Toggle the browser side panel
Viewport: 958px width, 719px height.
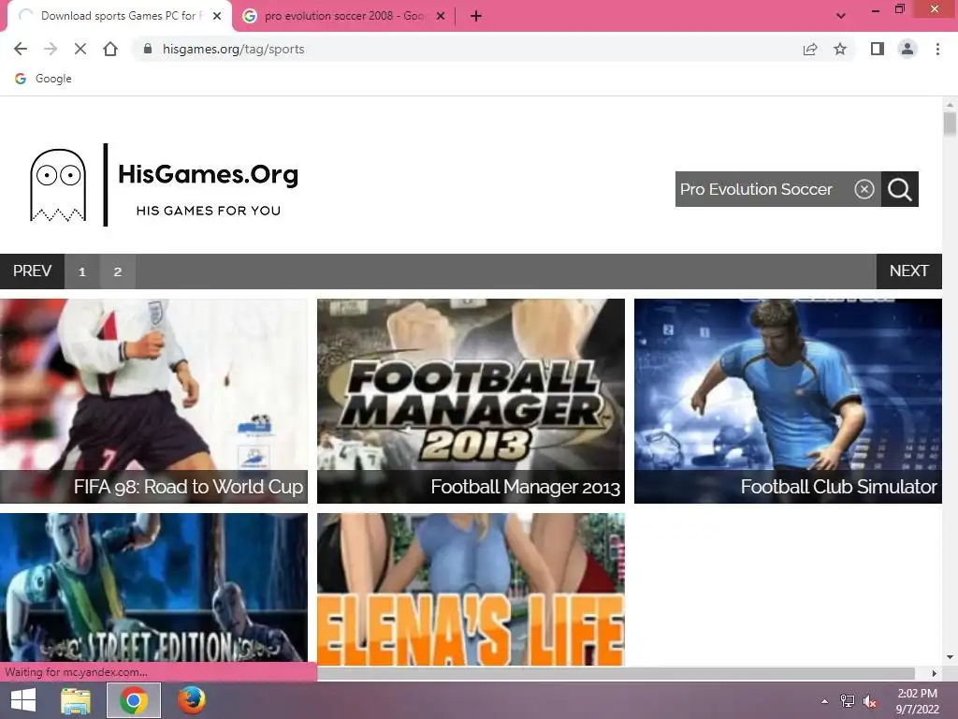click(878, 49)
